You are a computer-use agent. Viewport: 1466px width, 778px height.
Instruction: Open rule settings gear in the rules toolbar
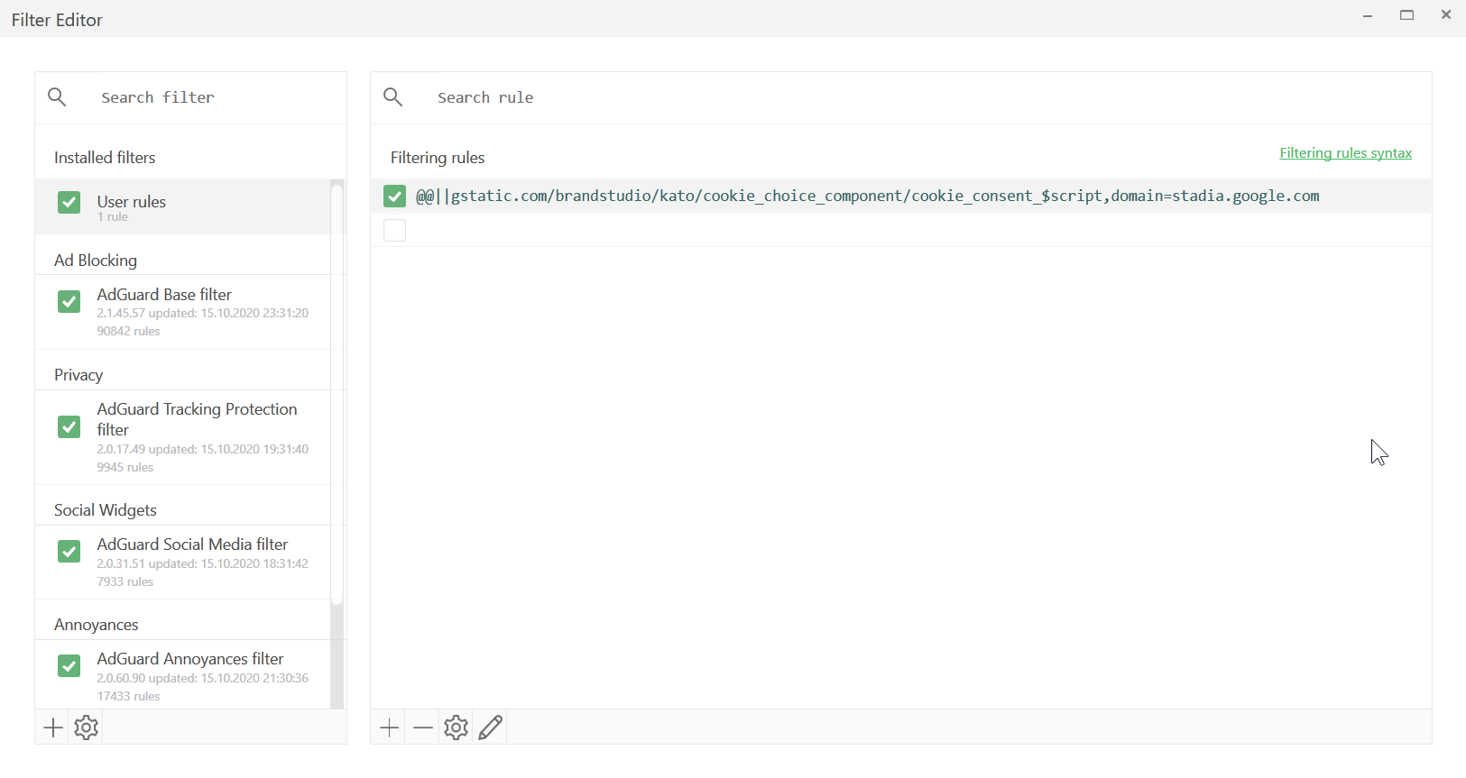point(457,728)
